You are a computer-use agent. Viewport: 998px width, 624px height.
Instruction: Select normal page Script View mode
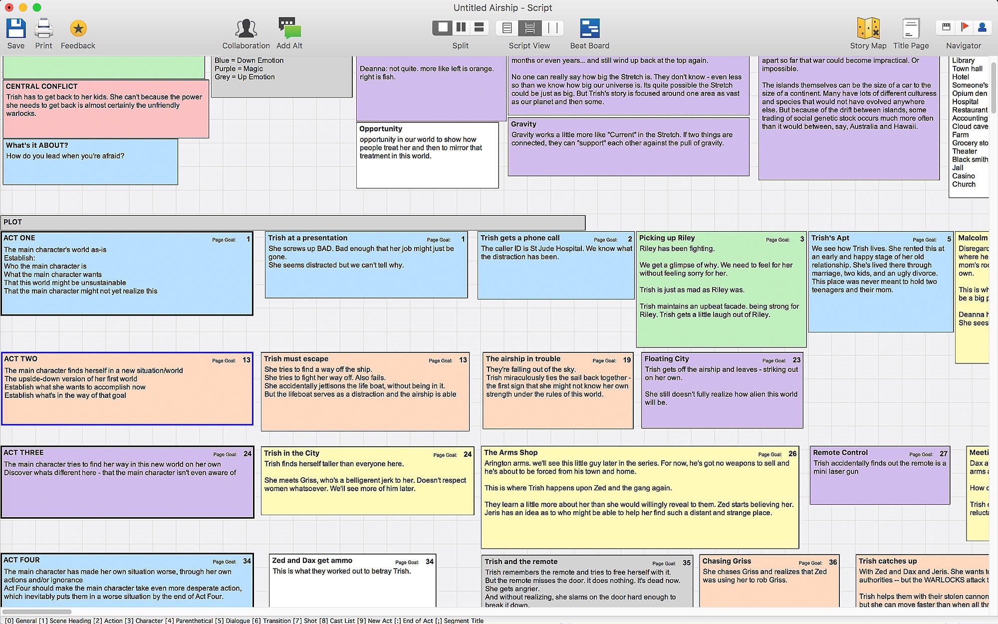(507, 28)
